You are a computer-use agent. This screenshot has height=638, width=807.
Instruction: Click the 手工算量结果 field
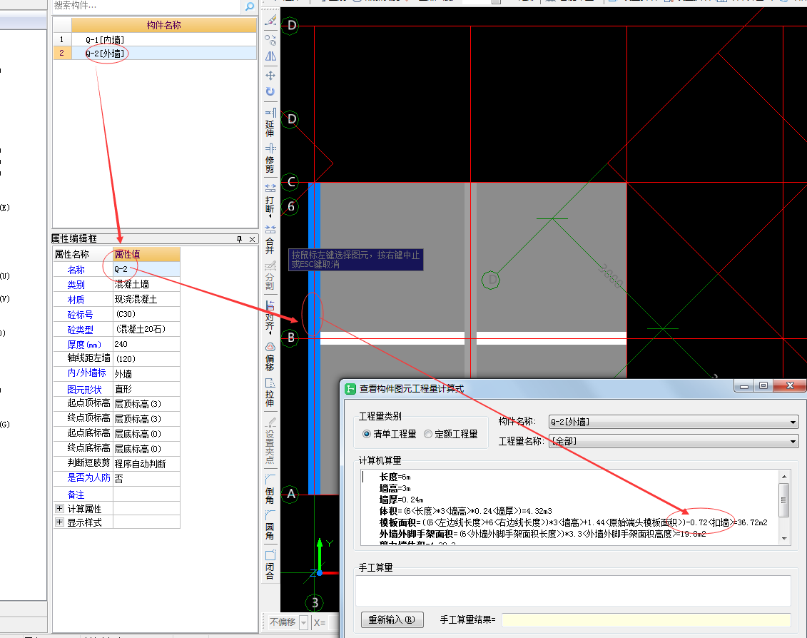(x=646, y=620)
